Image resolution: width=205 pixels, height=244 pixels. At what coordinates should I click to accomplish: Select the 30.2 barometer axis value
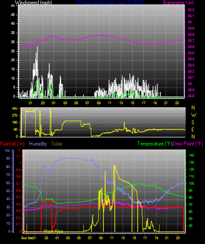click(191, 10)
